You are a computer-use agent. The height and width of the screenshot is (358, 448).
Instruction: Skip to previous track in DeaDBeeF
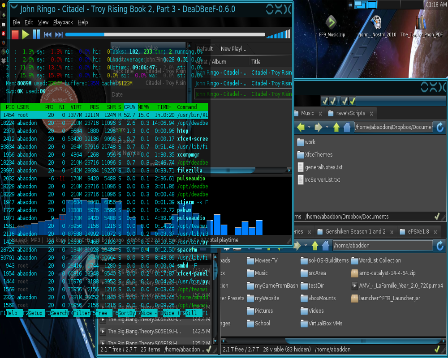click(47, 34)
